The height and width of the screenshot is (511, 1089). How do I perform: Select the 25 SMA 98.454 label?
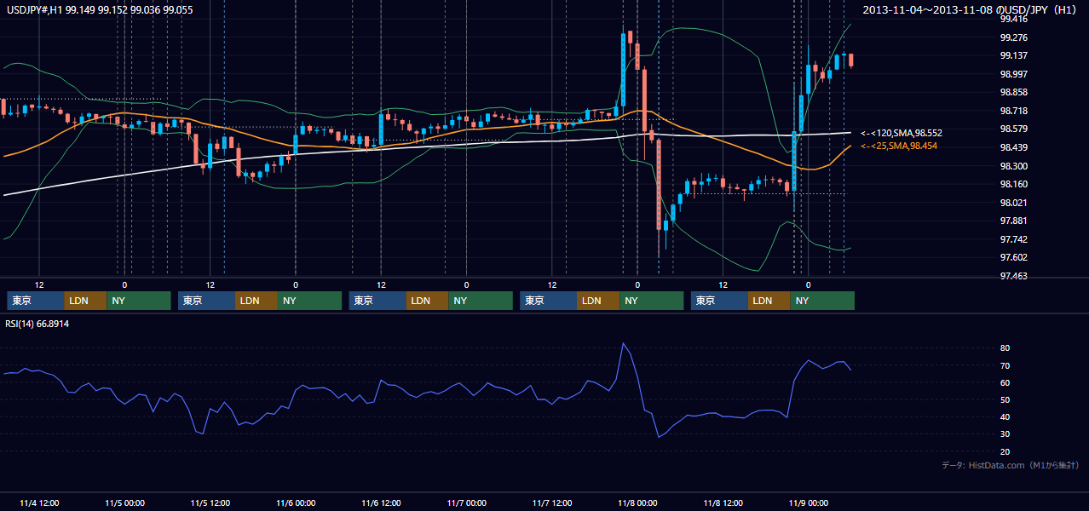click(901, 146)
